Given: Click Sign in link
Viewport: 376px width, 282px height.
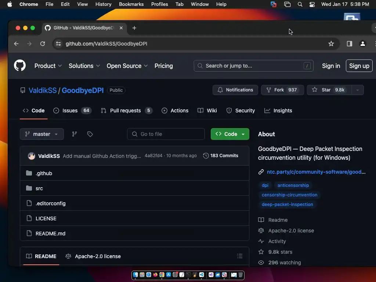Looking at the screenshot, I should point(331,66).
